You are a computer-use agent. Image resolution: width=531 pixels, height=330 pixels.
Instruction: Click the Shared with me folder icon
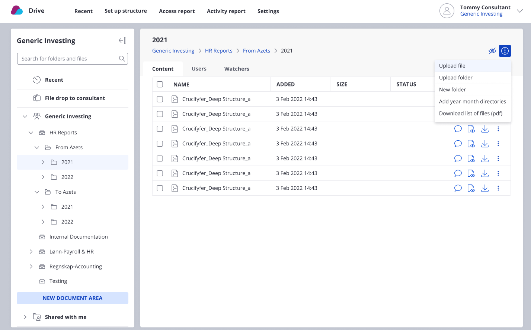coord(37,317)
